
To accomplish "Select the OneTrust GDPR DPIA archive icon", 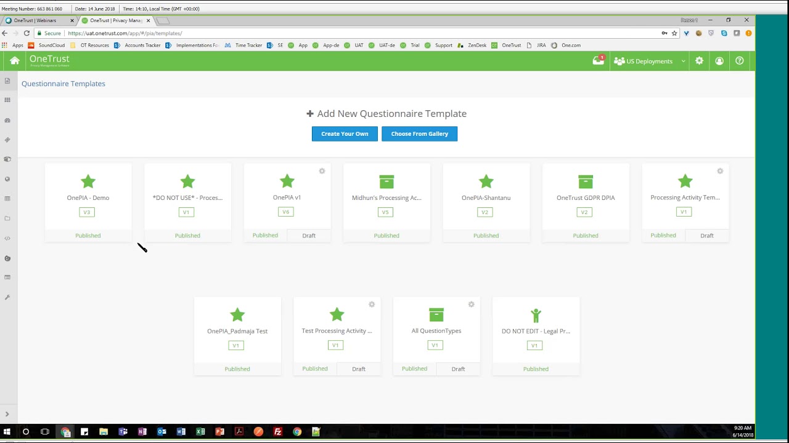I will [586, 182].
